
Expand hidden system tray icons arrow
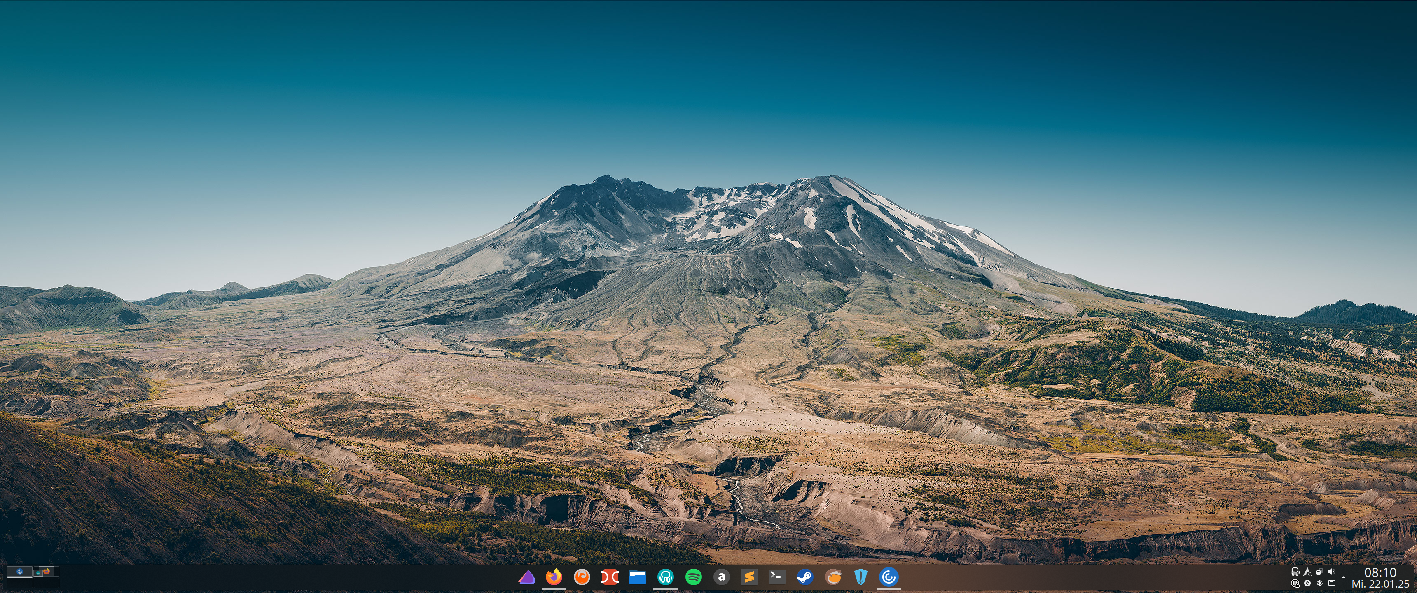(1344, 578)
